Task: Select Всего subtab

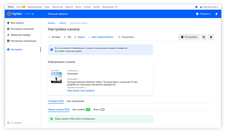Action: (x=99, y=109)
